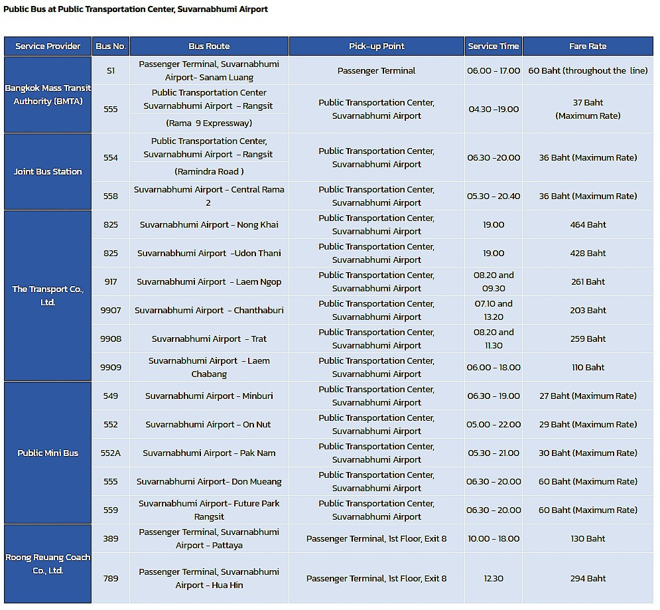The image size is (660, 610).
Task: Click bus number "389"
Action: (x=111, y=539)
